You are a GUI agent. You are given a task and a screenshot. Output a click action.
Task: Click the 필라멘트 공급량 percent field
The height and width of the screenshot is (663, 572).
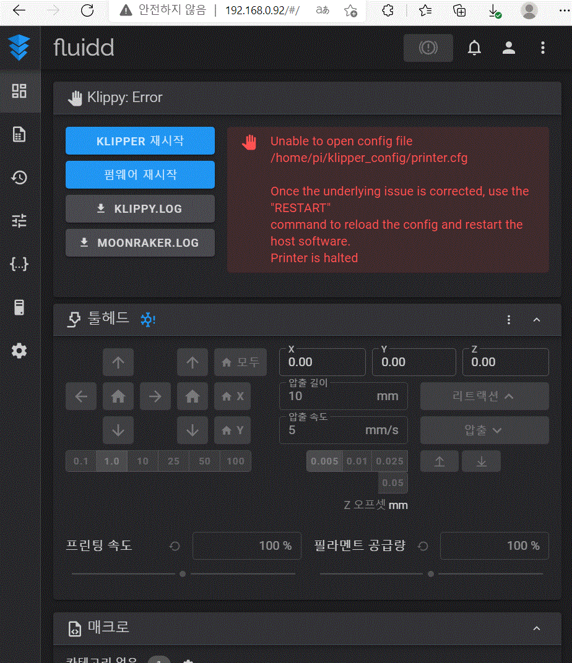tap(495, 546)
